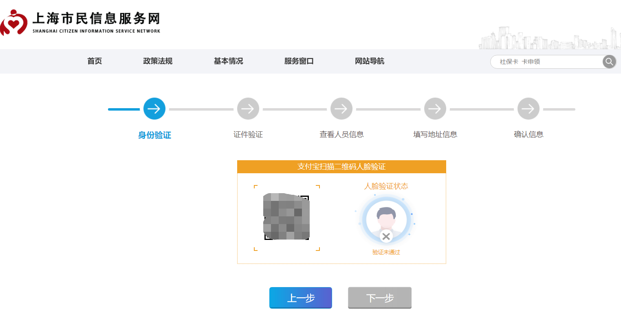The height and width of the screenshot is (318, 621).
Task: Select the 证件验证 step arrow circle
Action: point(248,109)
